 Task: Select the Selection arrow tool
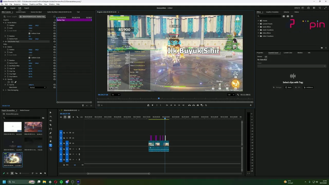coord(50,113)
